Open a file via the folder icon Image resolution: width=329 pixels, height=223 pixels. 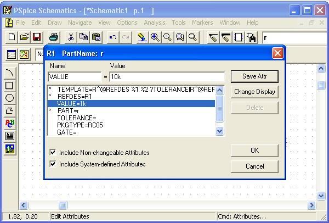coord(24,37)
